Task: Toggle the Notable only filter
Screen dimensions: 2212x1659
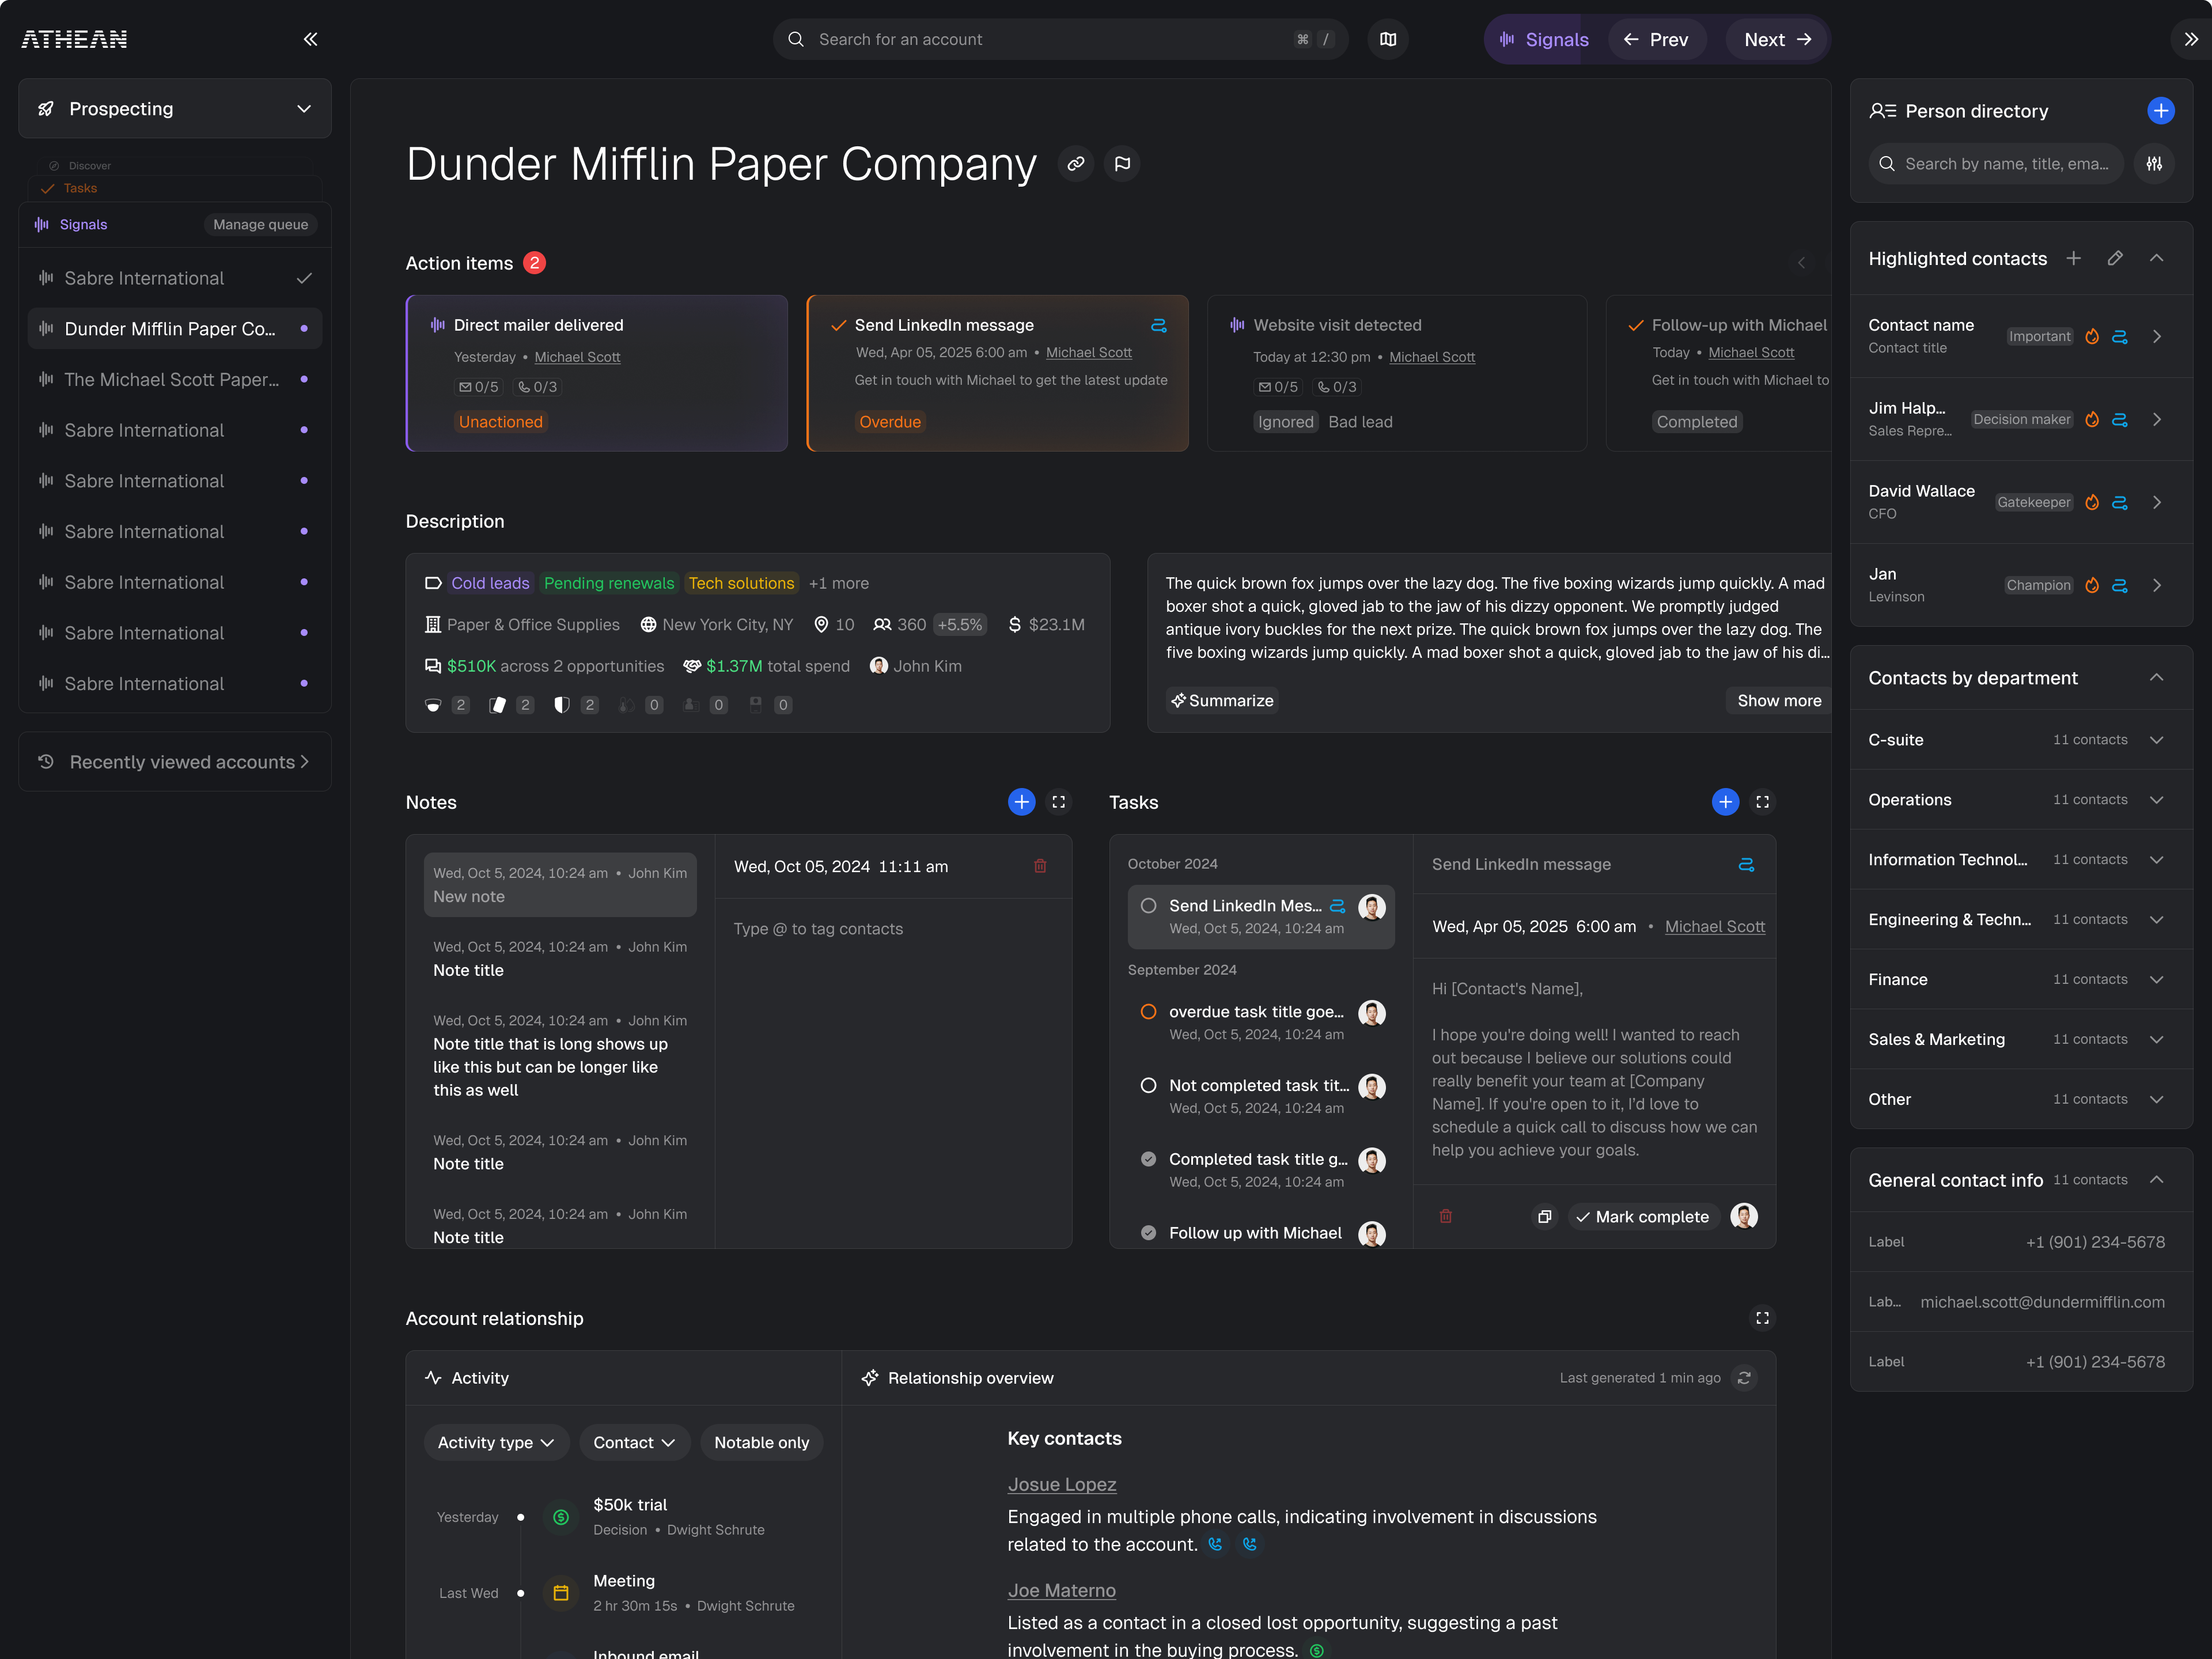Action: (x=761, y=1442)
